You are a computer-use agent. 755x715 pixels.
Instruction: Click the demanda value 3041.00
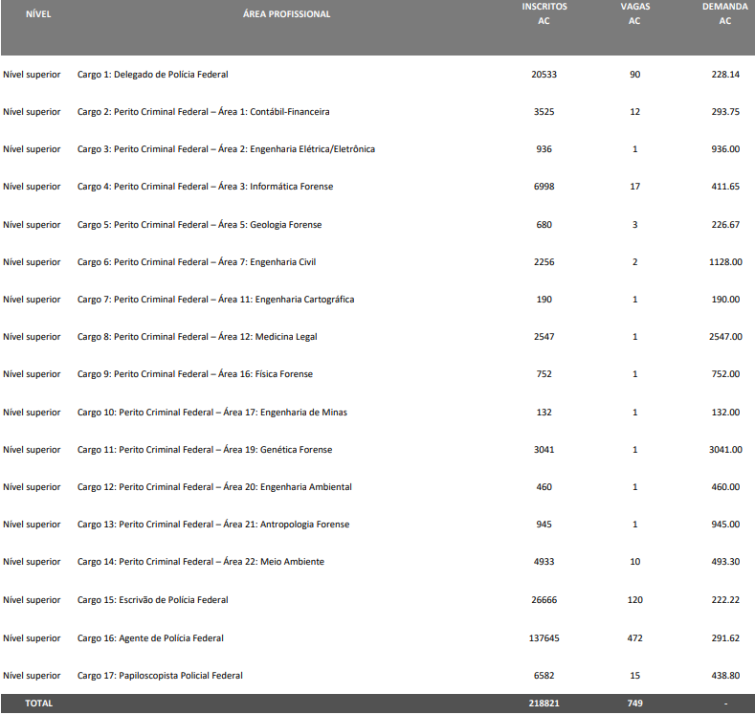724,450
